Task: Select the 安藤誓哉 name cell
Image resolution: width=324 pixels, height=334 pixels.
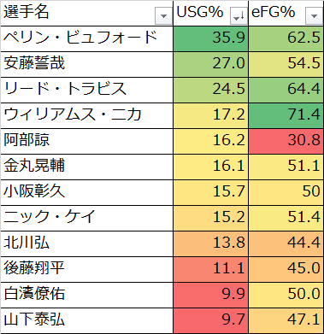Action: click(x=86, y=64)
